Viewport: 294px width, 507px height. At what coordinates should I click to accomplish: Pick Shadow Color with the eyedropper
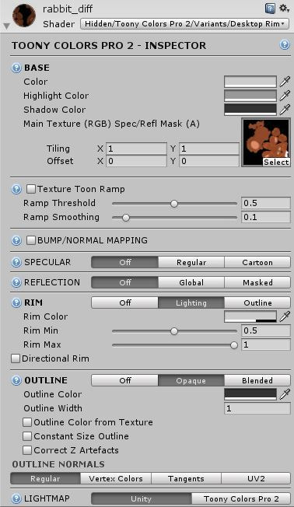[285, 110]
